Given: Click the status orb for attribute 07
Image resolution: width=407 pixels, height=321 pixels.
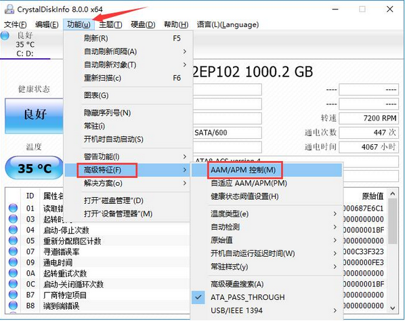Looking at the screenshot, I should click(x=13, y=251).
